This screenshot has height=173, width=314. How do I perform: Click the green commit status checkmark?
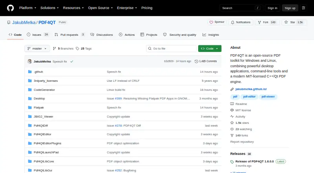(72, 62)
